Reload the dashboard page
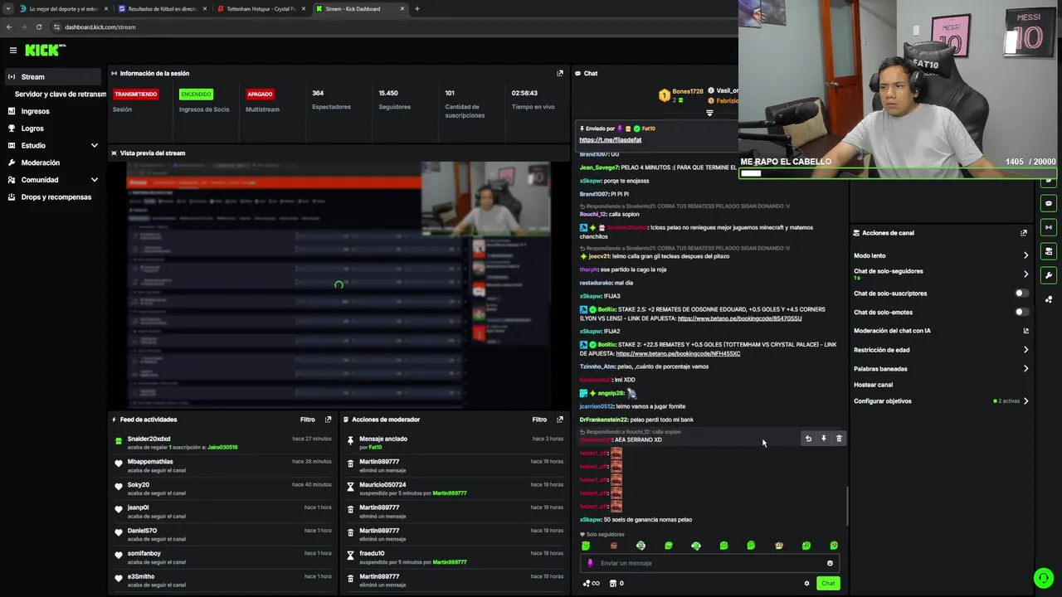The height and width of the screenshot is (597, 1062). click(x=38, y=27)
